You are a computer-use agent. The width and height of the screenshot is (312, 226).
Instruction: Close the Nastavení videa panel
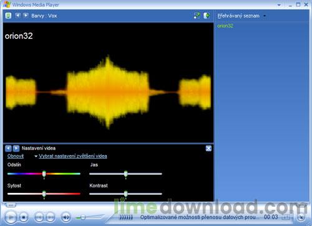pos(208,148)
